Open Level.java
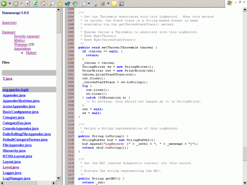The image size is (247, 185). click(11, 167)
